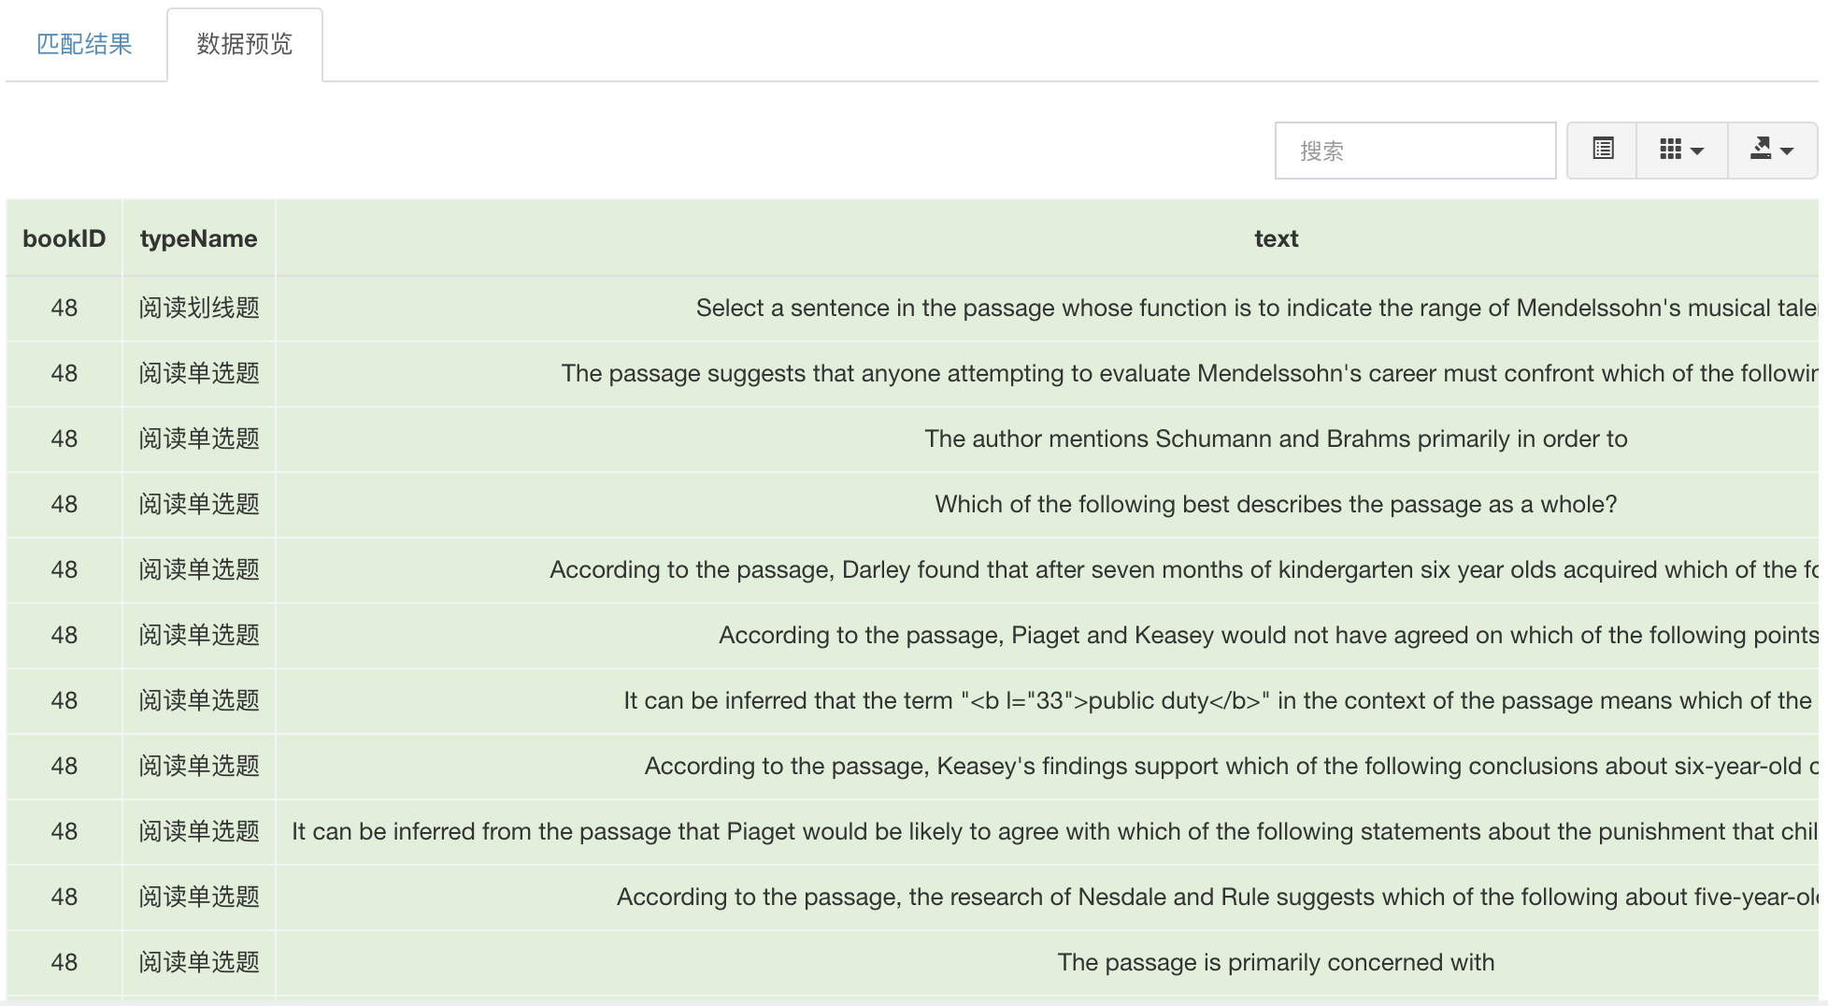Open the columns grid dropdown
The width and height of the screenshot is (1828, 1006).
point(1681,150)
